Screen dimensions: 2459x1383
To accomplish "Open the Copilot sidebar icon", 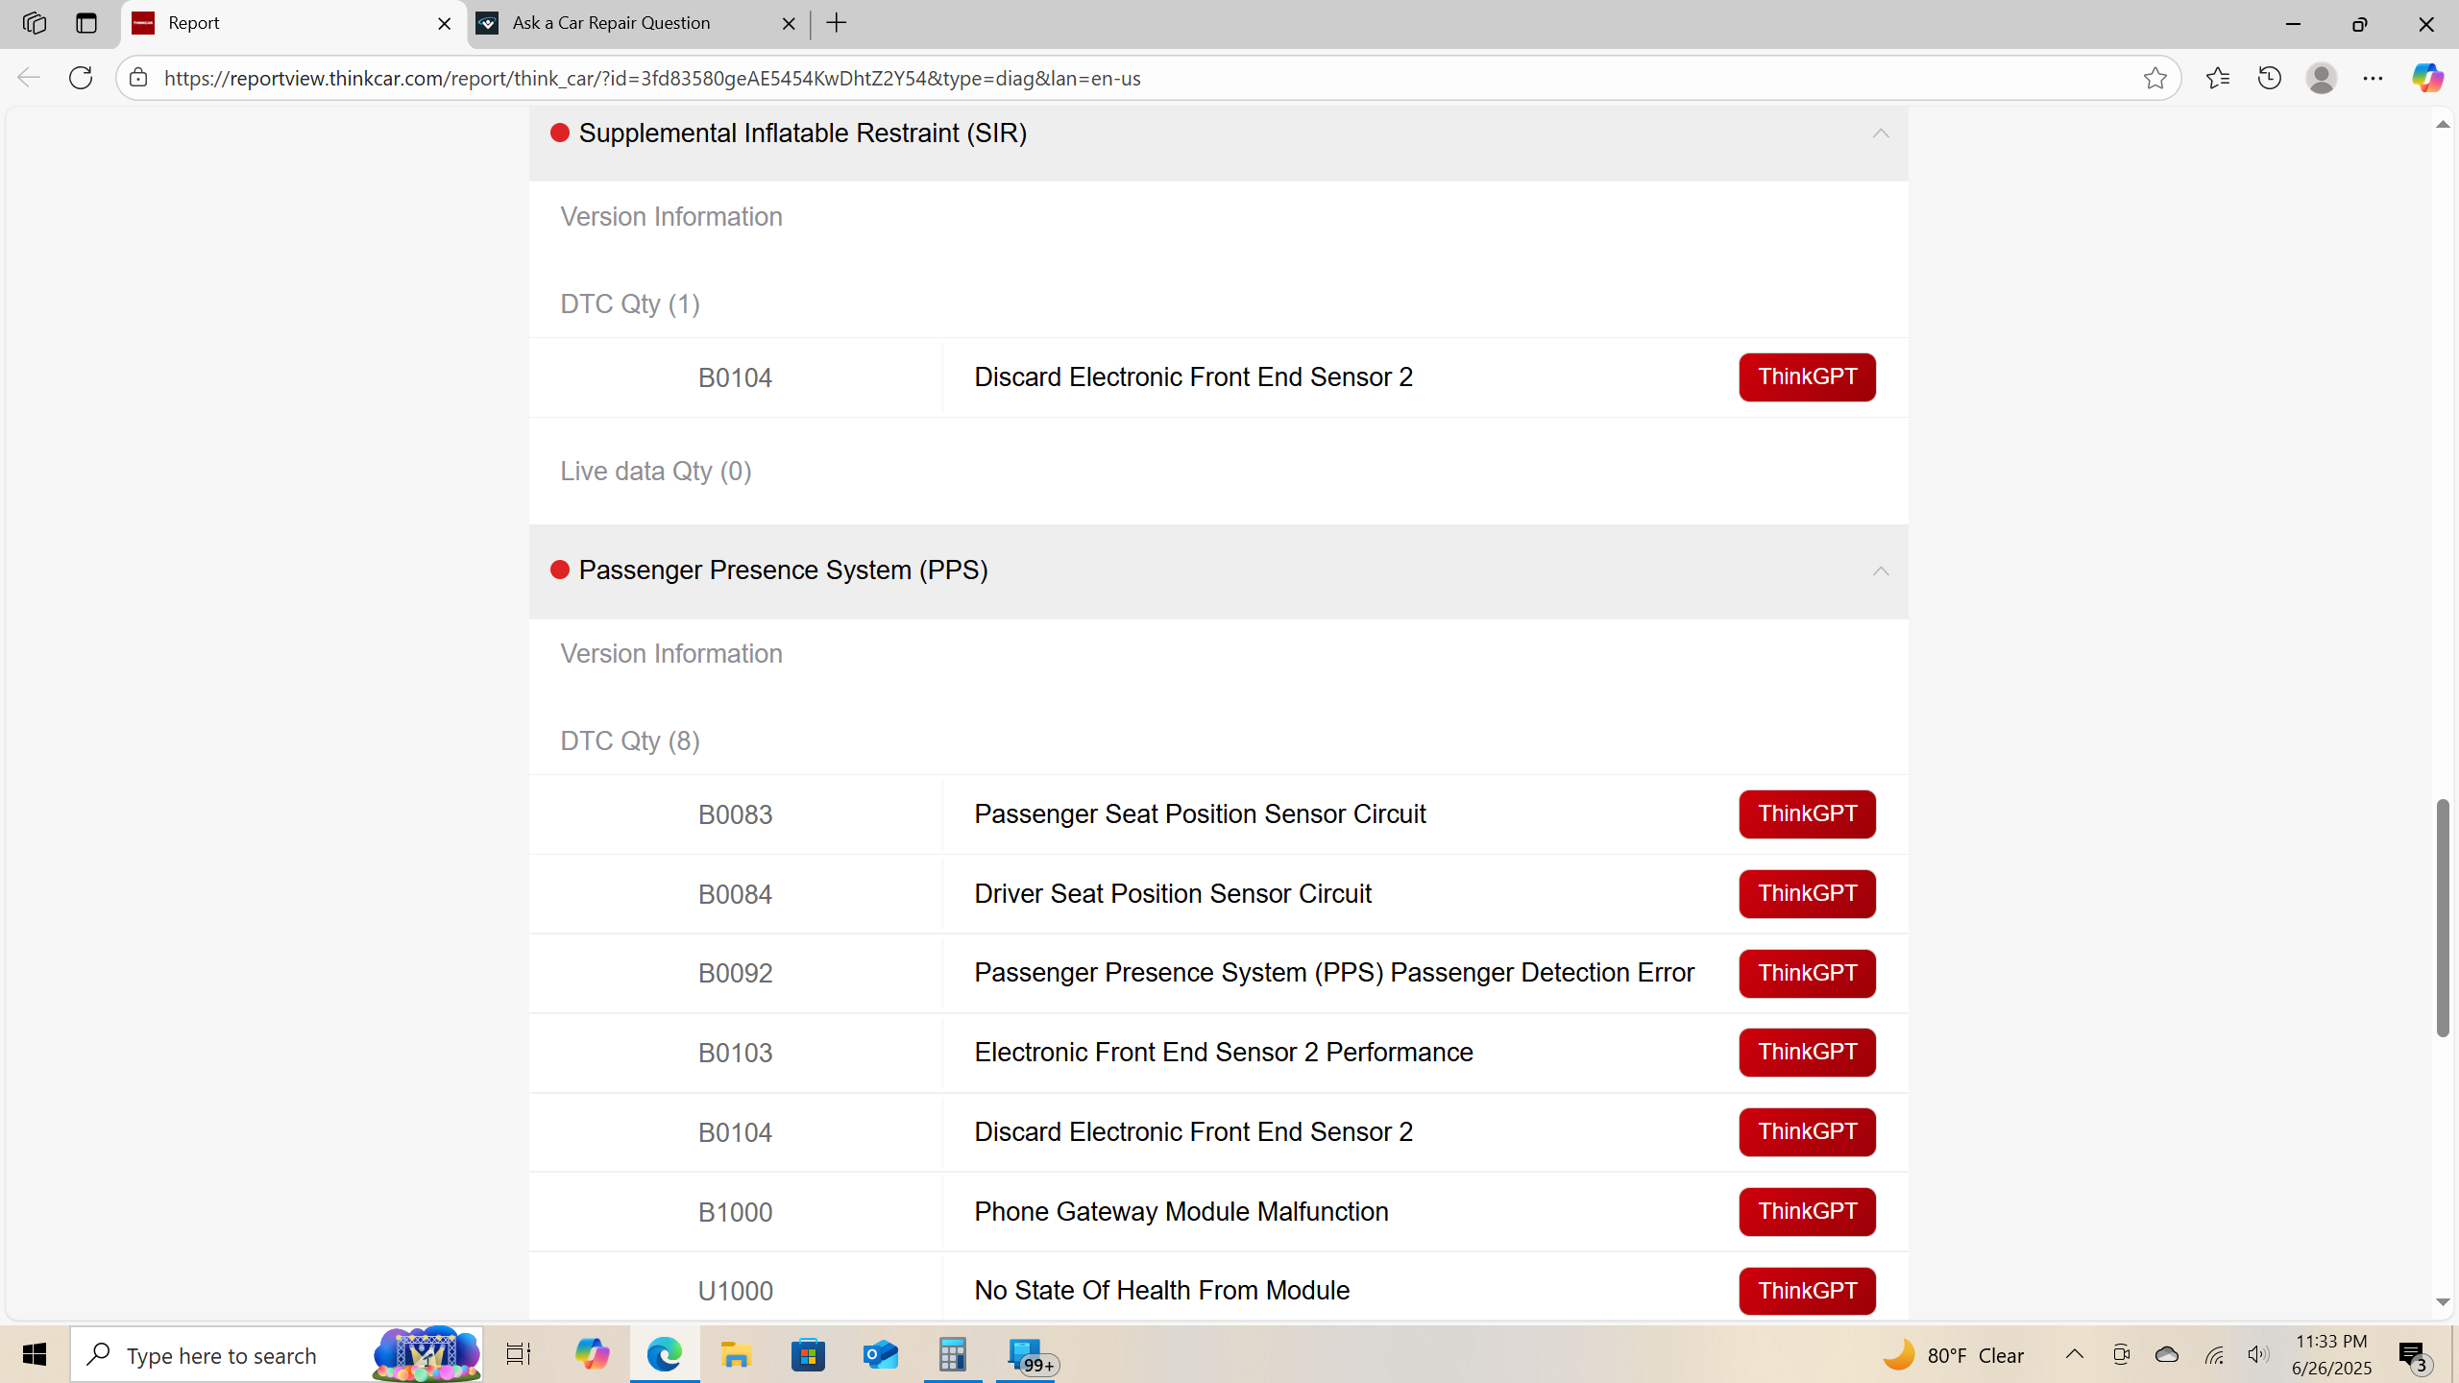I will (2426, 78).
